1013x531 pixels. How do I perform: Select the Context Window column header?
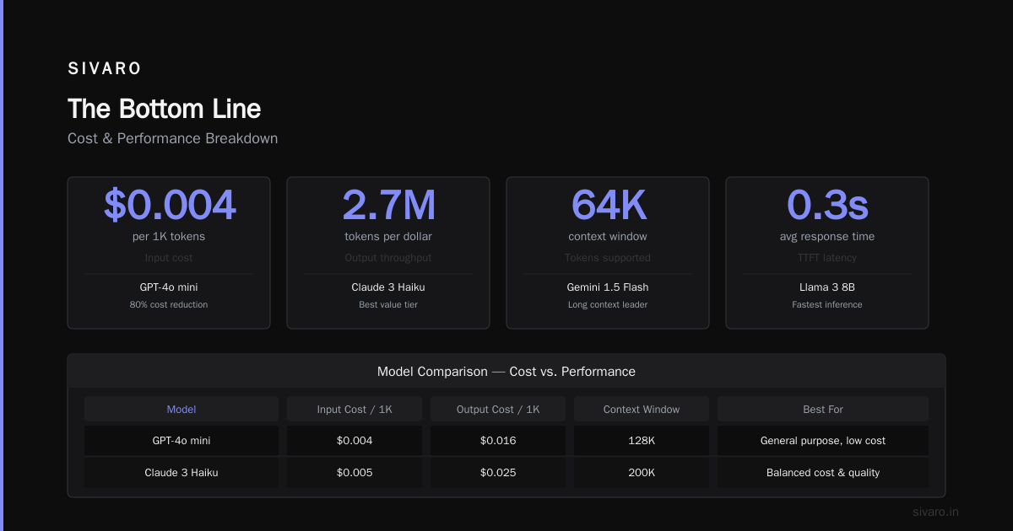tap(642, 409)
